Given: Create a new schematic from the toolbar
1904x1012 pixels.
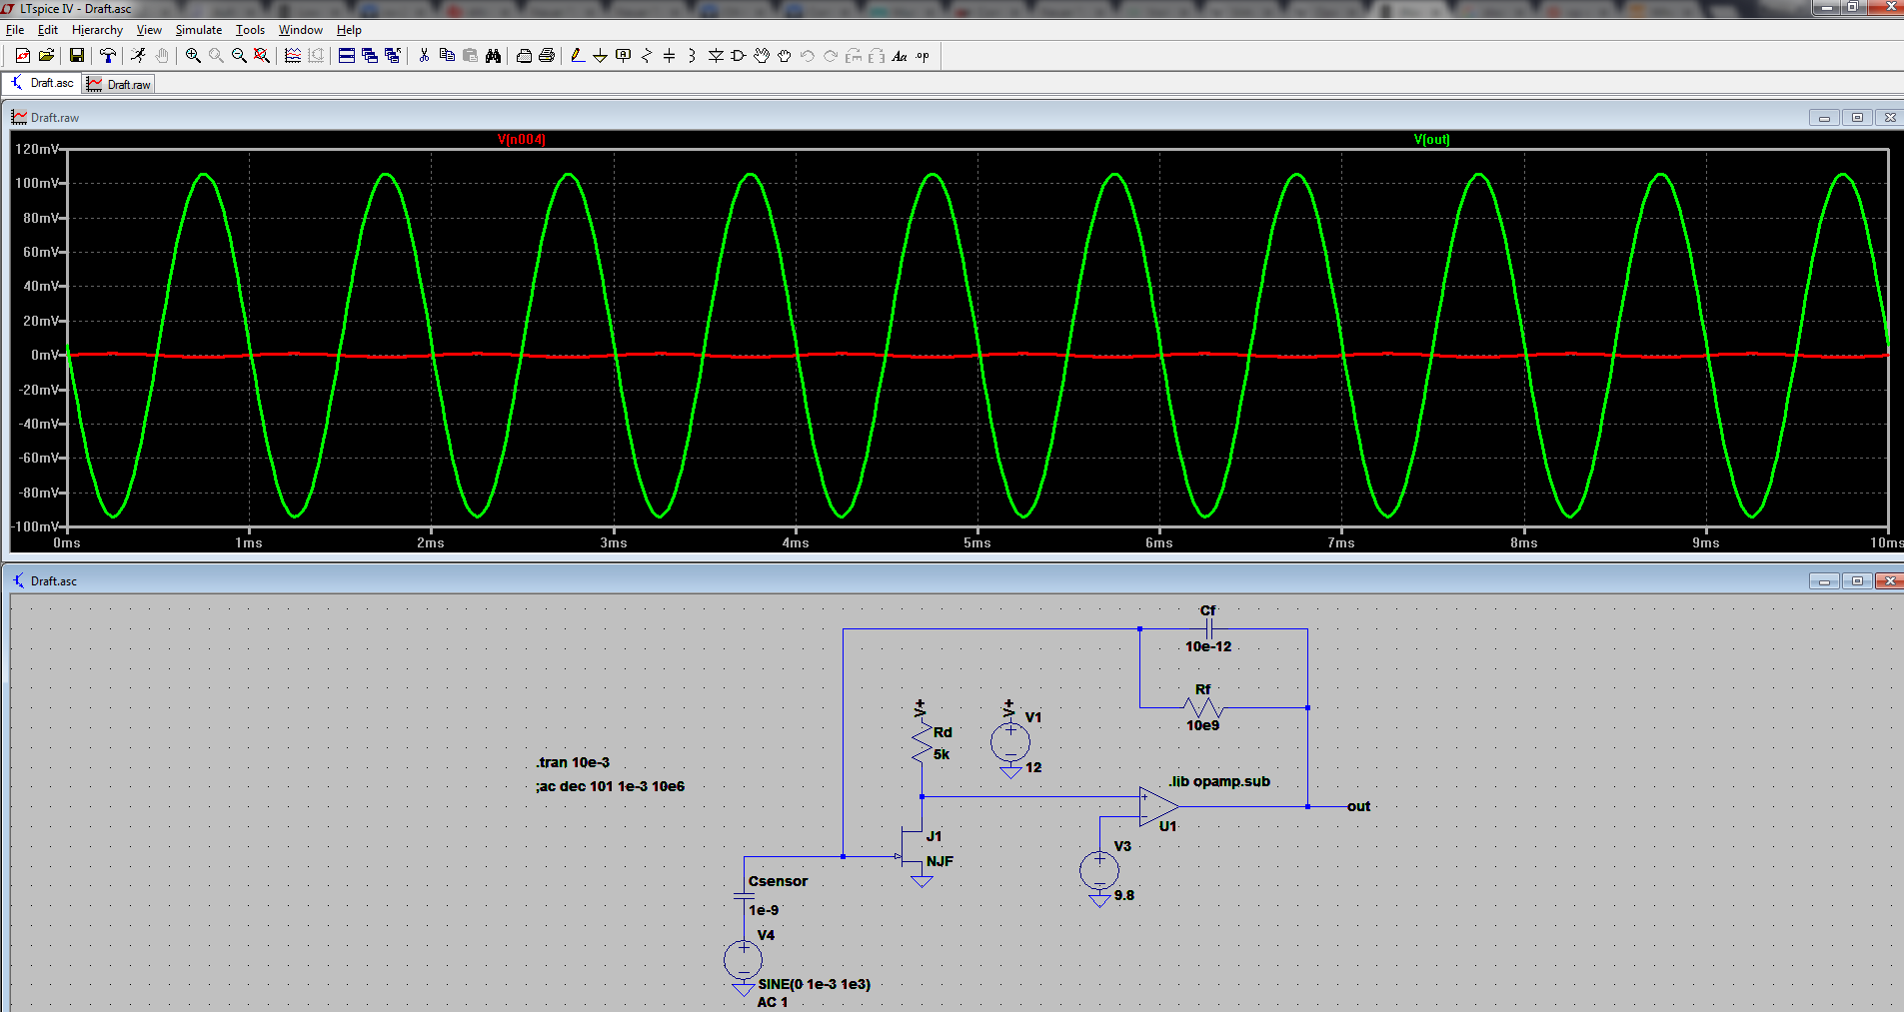Looking at the screenshot, I should [22, 56].
